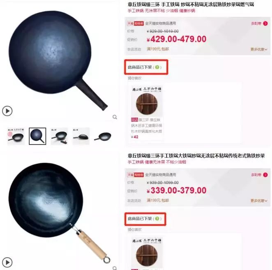The image size is (272, 270).
Task: Click the green help icon in second 此商品已下架 notice
Action: point(157,219)
